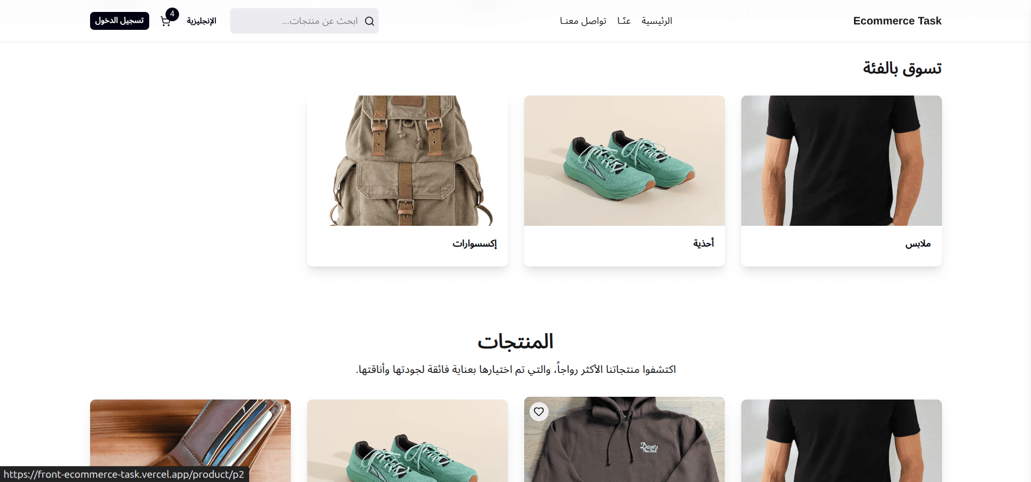Open تواصل معنا contact menu item
This screenshot has height=482, width=1031.
(583, 21)
